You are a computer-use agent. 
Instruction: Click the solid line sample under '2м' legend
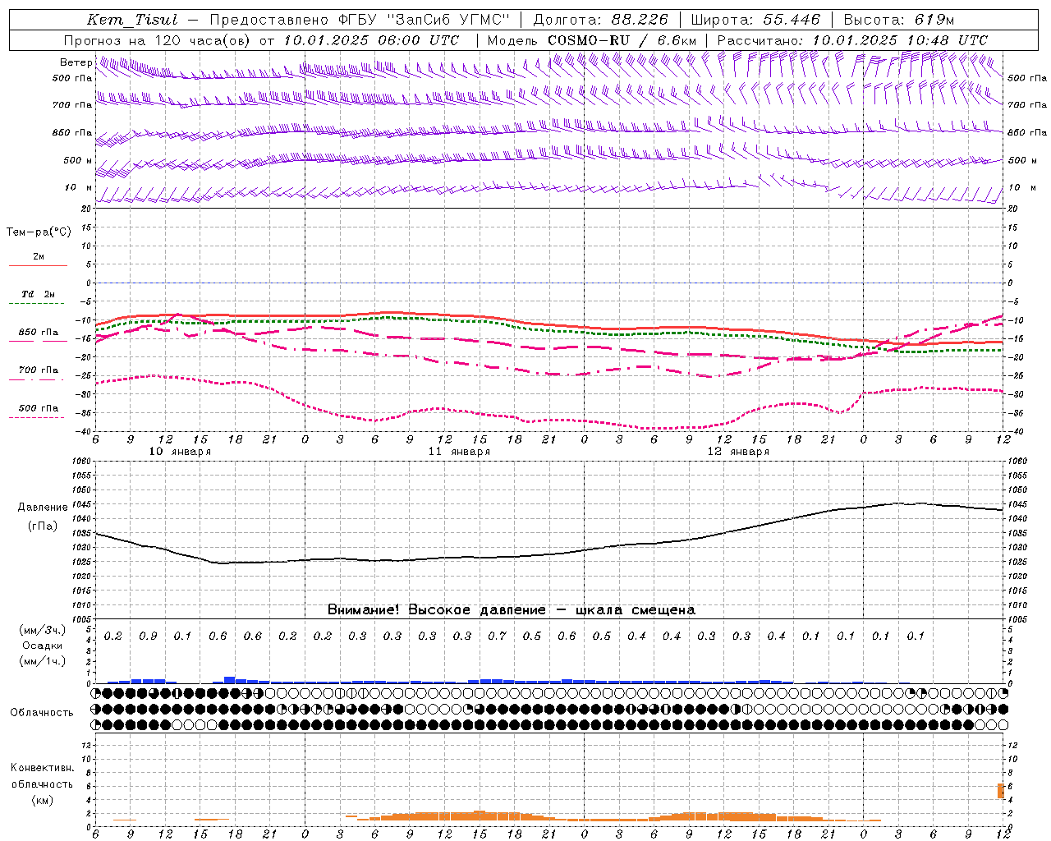tap(38, 266)
